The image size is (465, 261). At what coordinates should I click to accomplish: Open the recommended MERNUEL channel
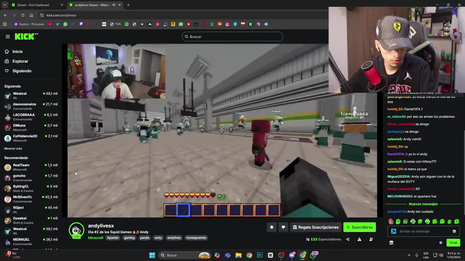(31, 241)
